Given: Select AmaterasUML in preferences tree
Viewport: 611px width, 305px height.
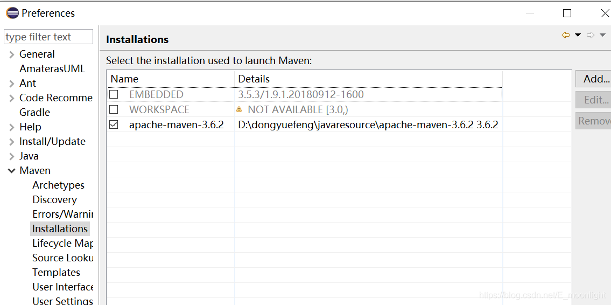Looking at the screenshot, I should 52,68.
